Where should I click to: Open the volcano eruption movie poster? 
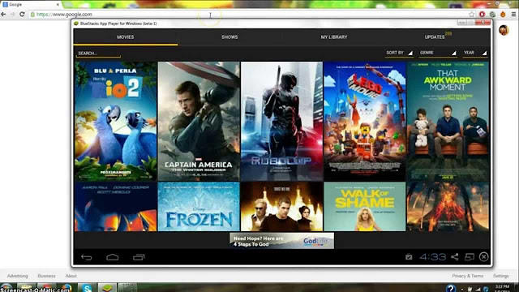448,207
